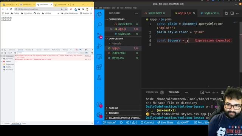Split the editor to the right
The height and width of the screenshot is (136, 242).
[x=232, y=13]
